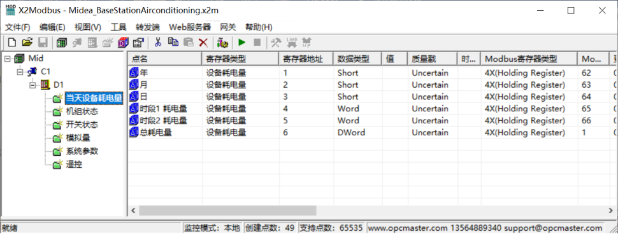The width and height of the screenshot is (618, 234).
Task: Collapse the C1 channel node
Action: 20,72
